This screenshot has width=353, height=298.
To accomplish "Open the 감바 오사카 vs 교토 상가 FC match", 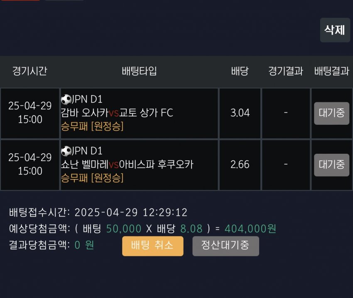I will pyautogui.click(x=117, y=113).
